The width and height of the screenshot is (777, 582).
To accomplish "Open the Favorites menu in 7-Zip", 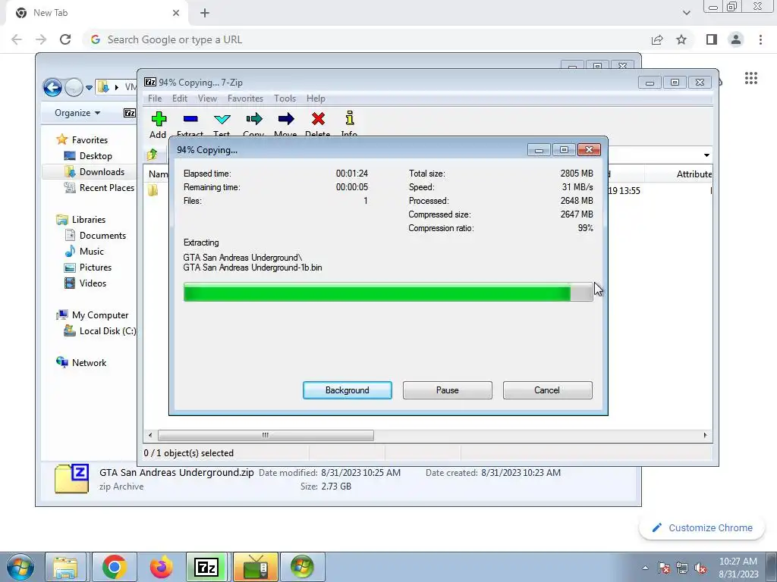I will coord(245,99).
